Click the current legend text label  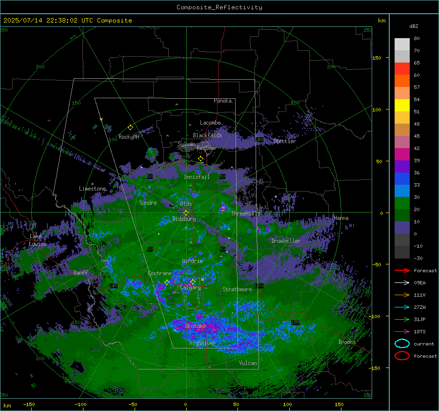coord(424,344)
